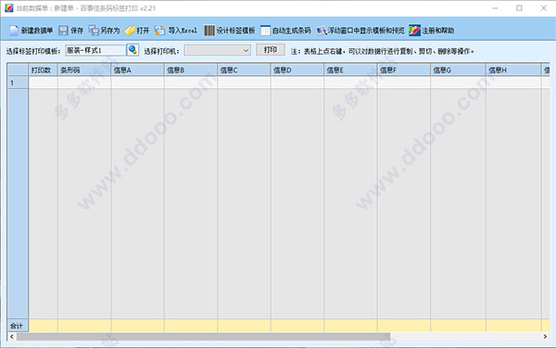Click the 自动生成条码 table icon

pyautogui.click(x=265, y=31)
